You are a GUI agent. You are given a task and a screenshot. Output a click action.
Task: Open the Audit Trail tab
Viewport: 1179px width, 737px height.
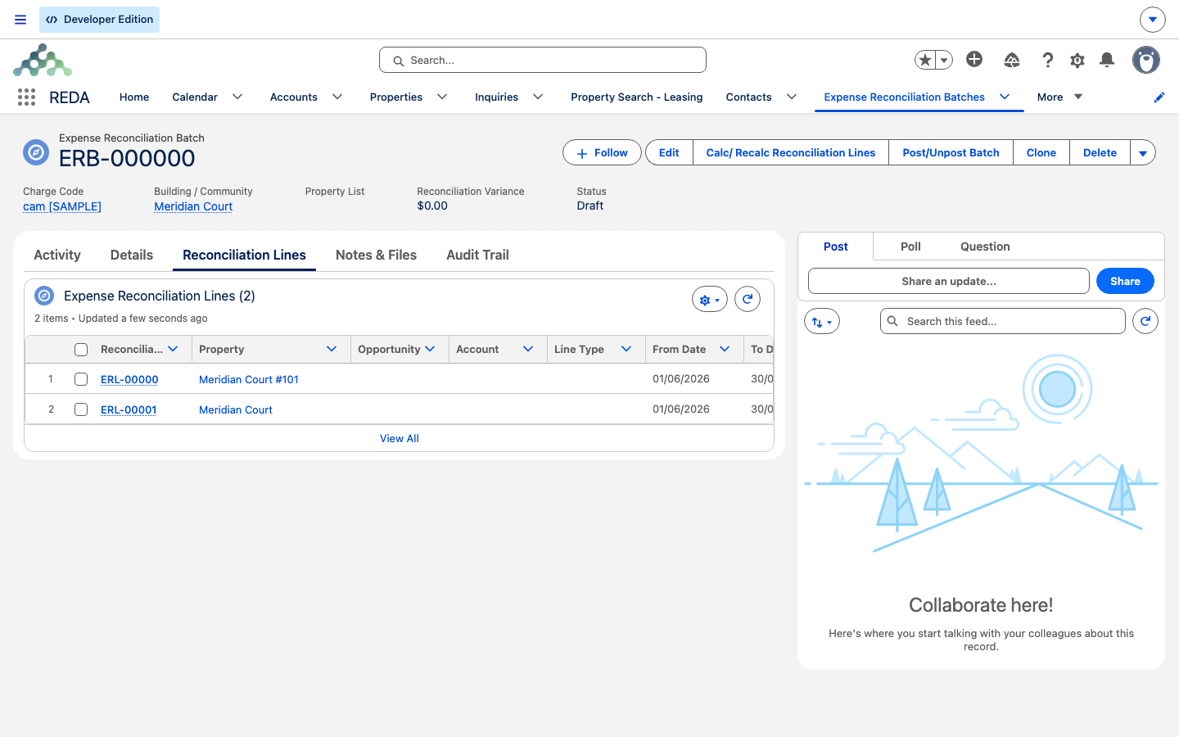(x=477, y=255)
